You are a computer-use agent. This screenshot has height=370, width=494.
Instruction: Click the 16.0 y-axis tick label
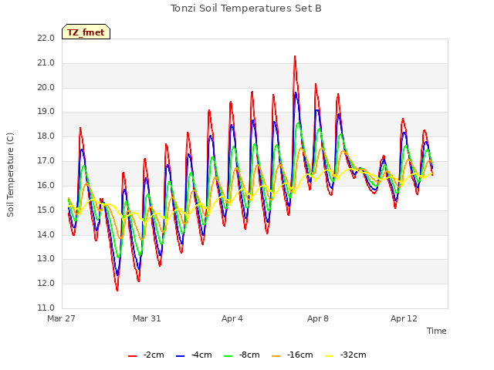point(46,185)
